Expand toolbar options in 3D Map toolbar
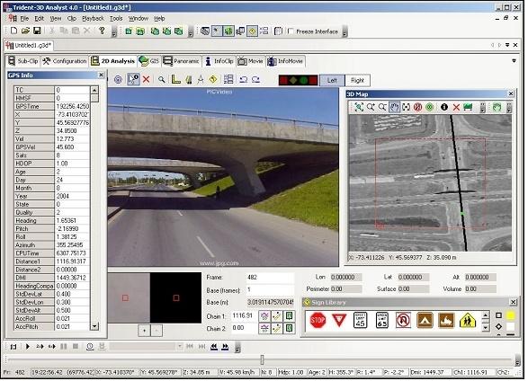This screenshot has height=381, width=528. 482,107
